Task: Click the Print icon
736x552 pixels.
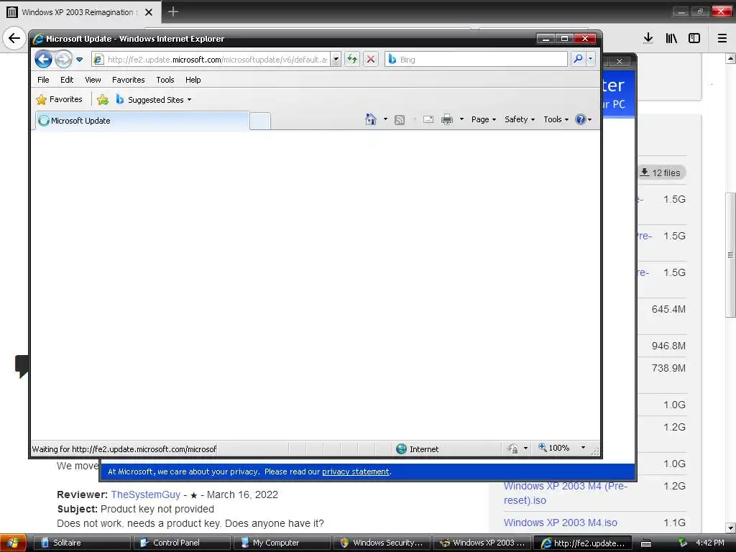Action: point(447,119)
